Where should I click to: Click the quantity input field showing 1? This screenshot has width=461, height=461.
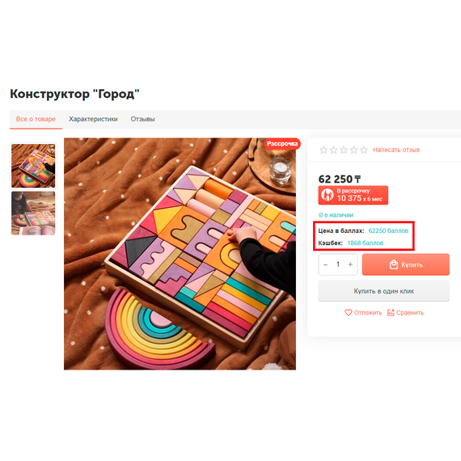(x=338, y=264)
